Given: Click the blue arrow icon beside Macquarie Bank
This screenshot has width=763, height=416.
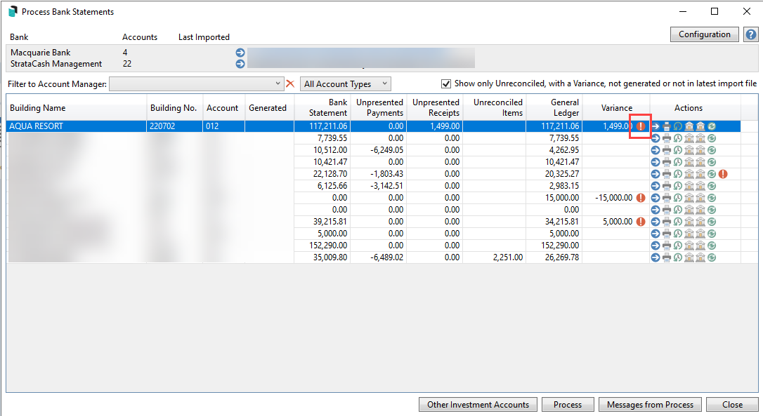Looking at the screenshot, I should [x=240, y=53].
